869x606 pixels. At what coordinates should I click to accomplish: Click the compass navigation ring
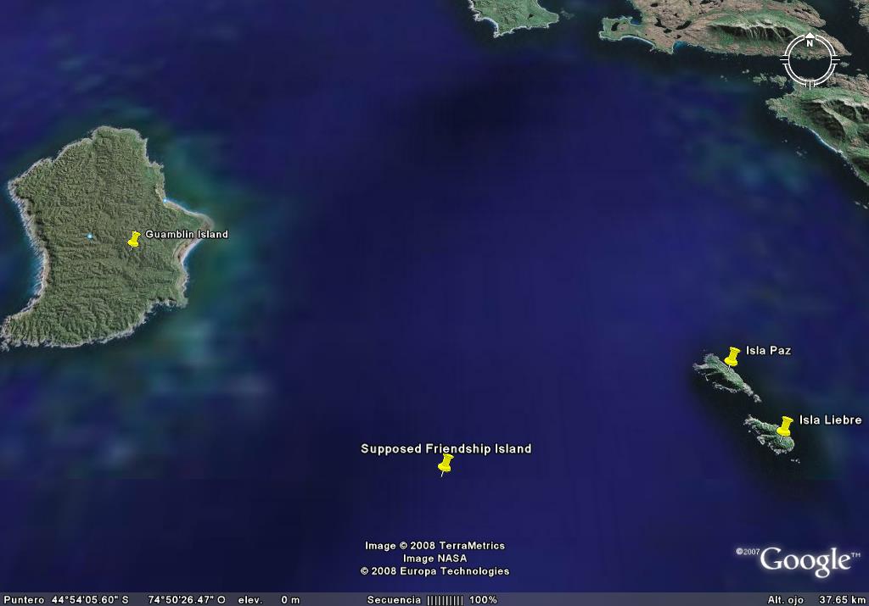tap(810, 59)
